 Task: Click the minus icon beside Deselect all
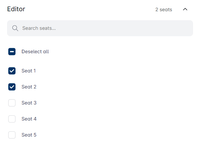click(x=12, y=52)
